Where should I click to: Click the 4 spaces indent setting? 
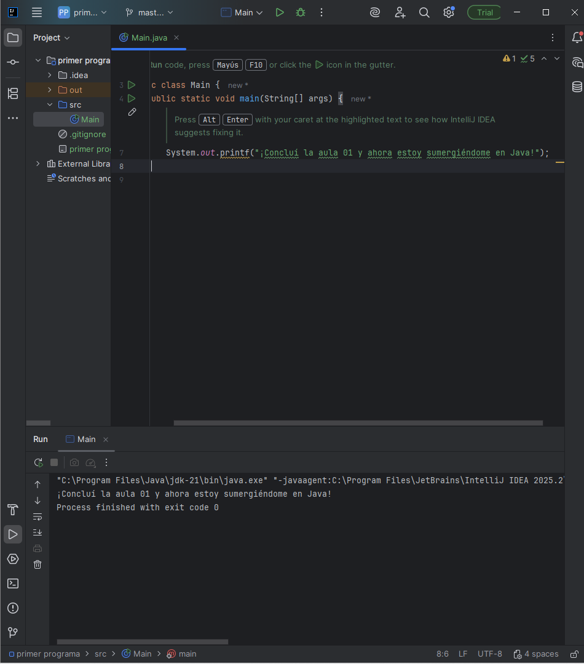point(536,654)
